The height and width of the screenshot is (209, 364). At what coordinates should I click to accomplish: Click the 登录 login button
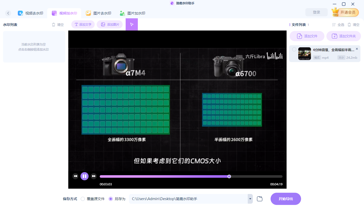click(316, 12)
